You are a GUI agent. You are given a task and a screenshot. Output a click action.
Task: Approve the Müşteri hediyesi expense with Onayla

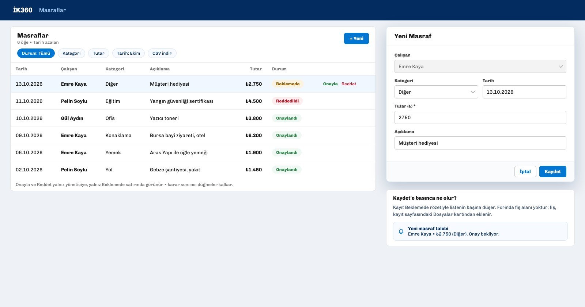click(x=331, y=84)
